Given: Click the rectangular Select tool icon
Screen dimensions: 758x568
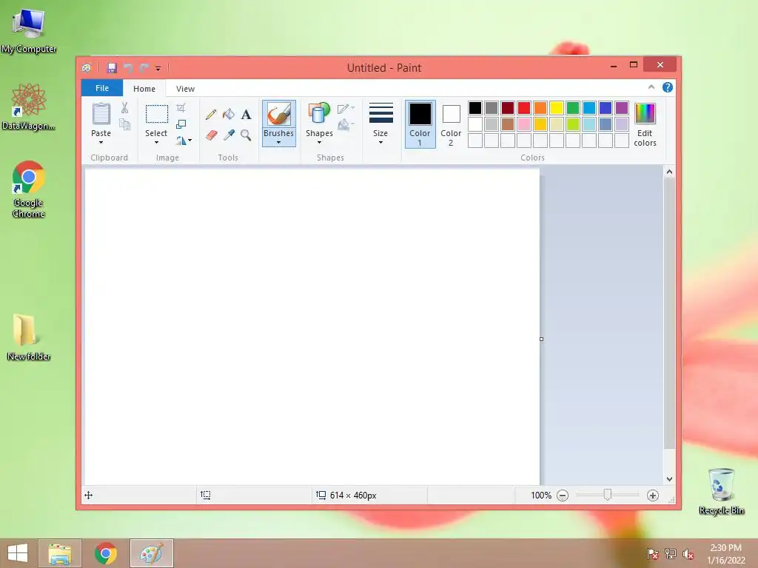Looking at the screenshot, I should 157,114.
